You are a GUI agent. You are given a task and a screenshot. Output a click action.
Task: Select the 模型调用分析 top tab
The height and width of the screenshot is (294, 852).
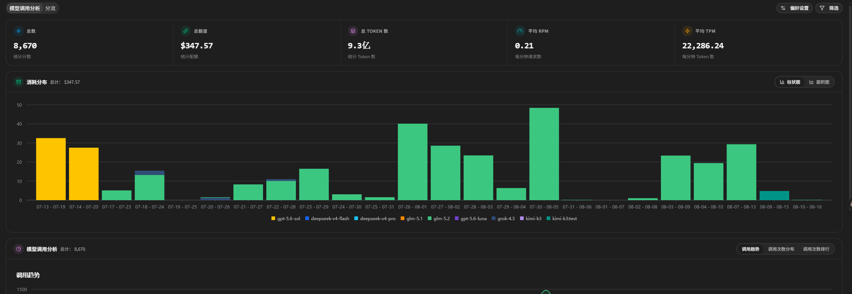pyautogui.click(x=24, y=8)
